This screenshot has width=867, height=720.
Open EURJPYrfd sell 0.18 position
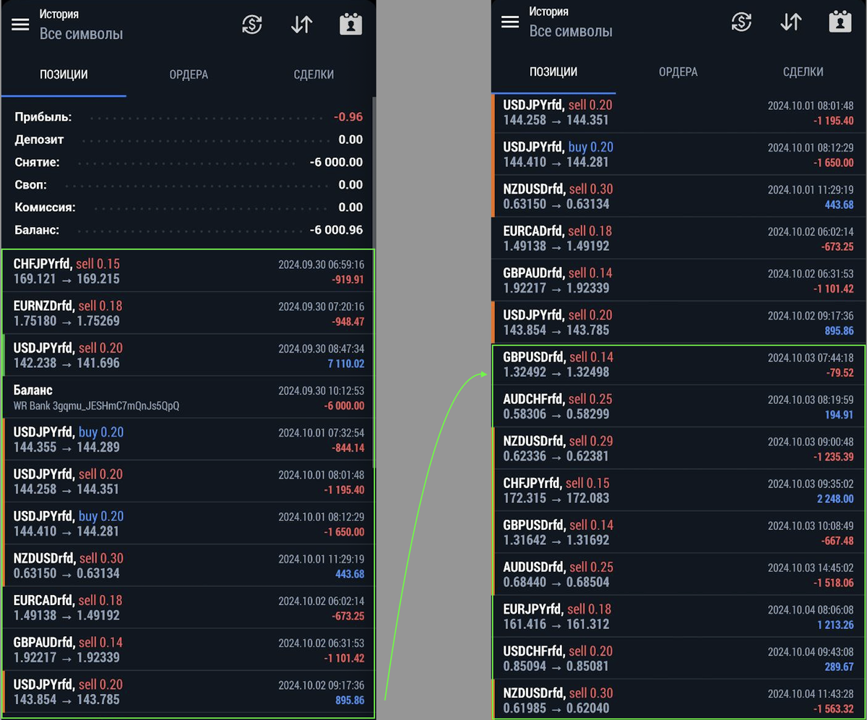[x=678, y=616]
